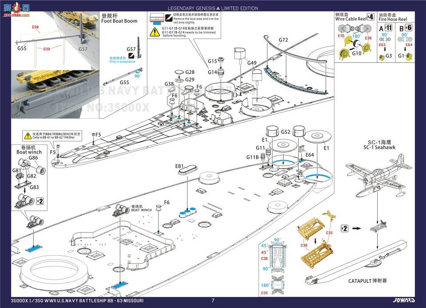This screenshot has width=426, height=308.
Task: Click the blue rectangle below boat winch inset
Action: 33,249
